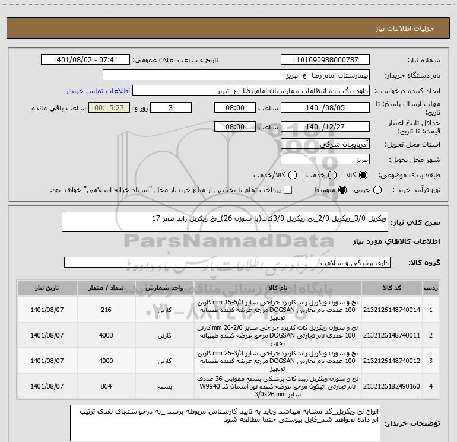Click the general need description text box
The image size is (457, 442).
coord(225,222)
